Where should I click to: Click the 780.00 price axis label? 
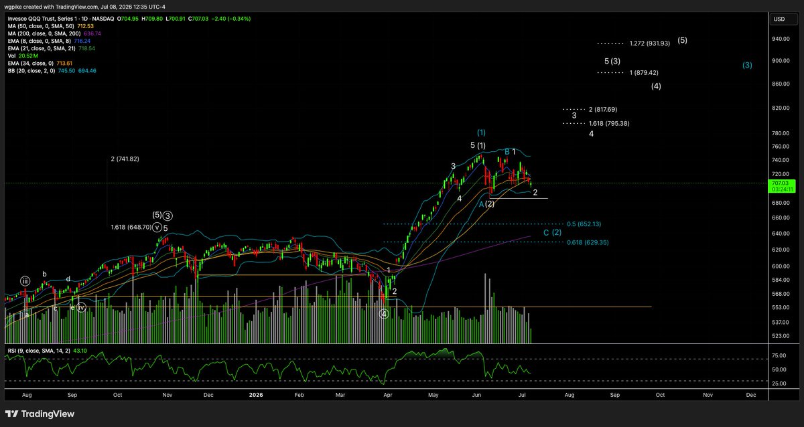click(x=779, y=133)
